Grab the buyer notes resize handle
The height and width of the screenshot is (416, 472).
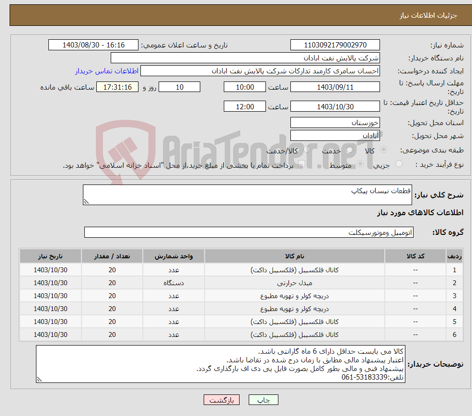(39, 380)
